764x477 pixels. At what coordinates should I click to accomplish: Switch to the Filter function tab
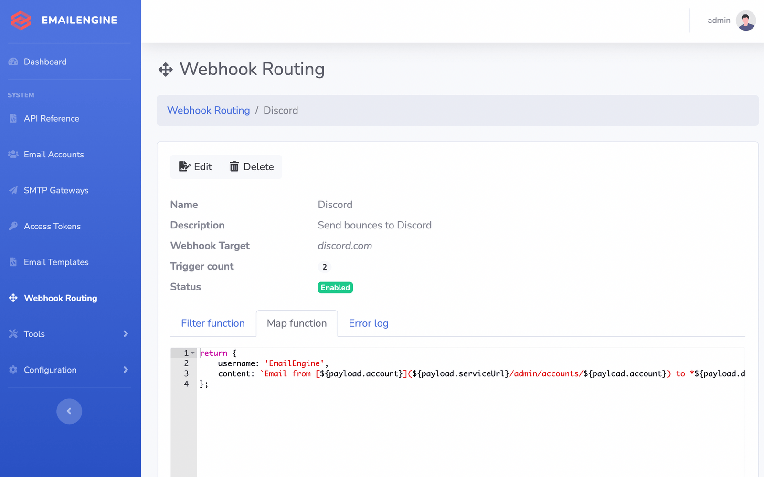pyautogui.click(x=212, y=323)
